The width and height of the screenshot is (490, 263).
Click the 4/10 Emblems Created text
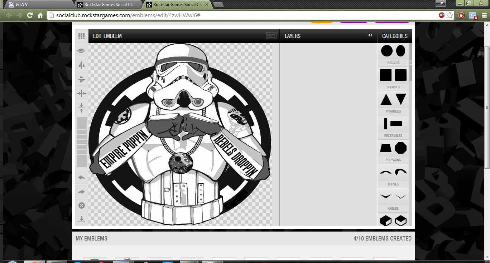(383, 238)
